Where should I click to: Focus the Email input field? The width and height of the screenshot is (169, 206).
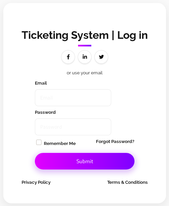pos(73,98)
